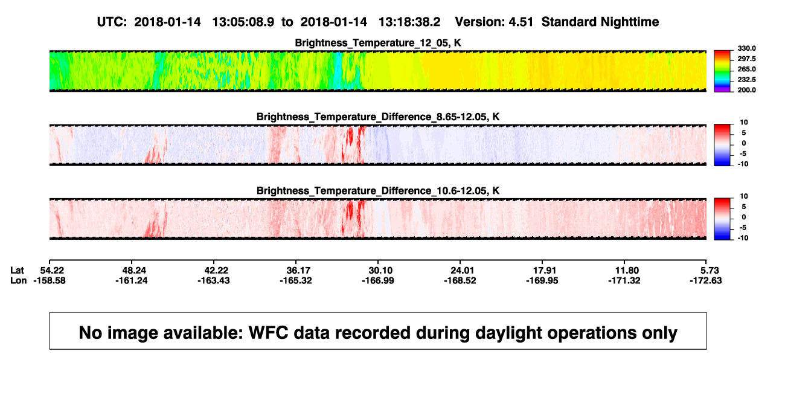Select the Brightness_Temperature_12_05, K panel title
This screenshot has height=403, width=785.
tap(378, 43)
